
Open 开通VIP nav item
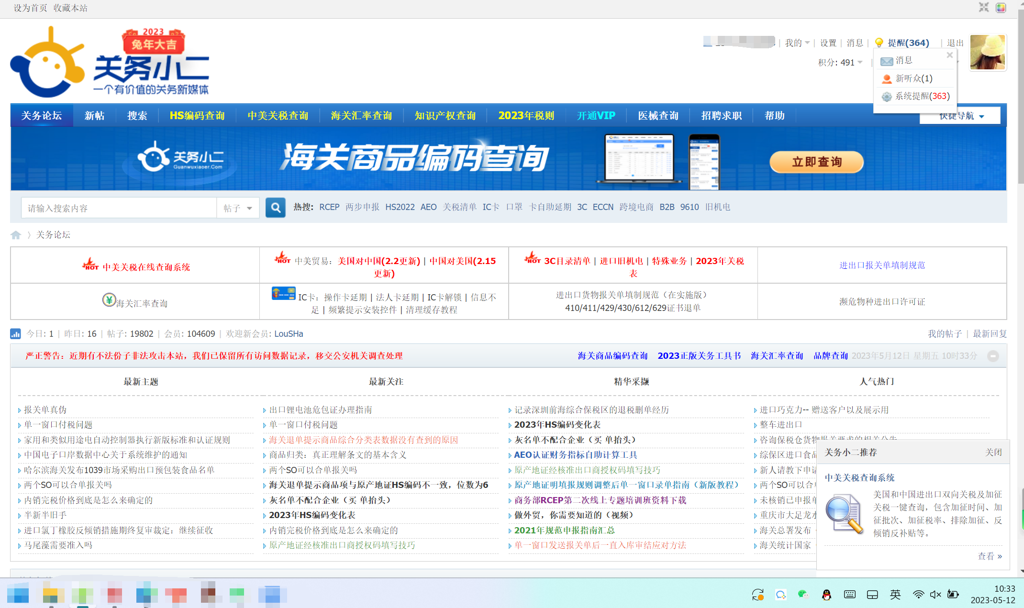(x=596, y=116)
